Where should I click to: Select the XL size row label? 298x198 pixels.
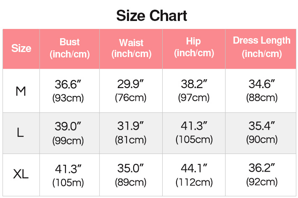click(21, 174)
